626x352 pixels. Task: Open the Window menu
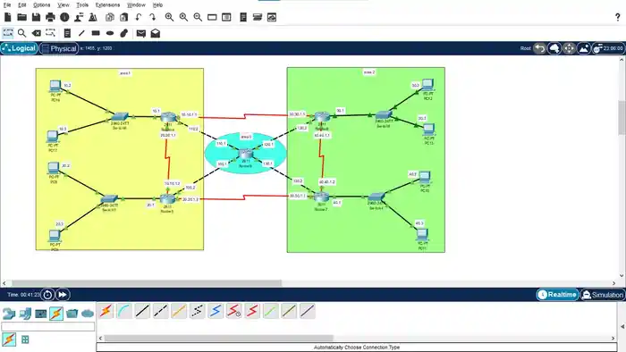coord(136,4)
